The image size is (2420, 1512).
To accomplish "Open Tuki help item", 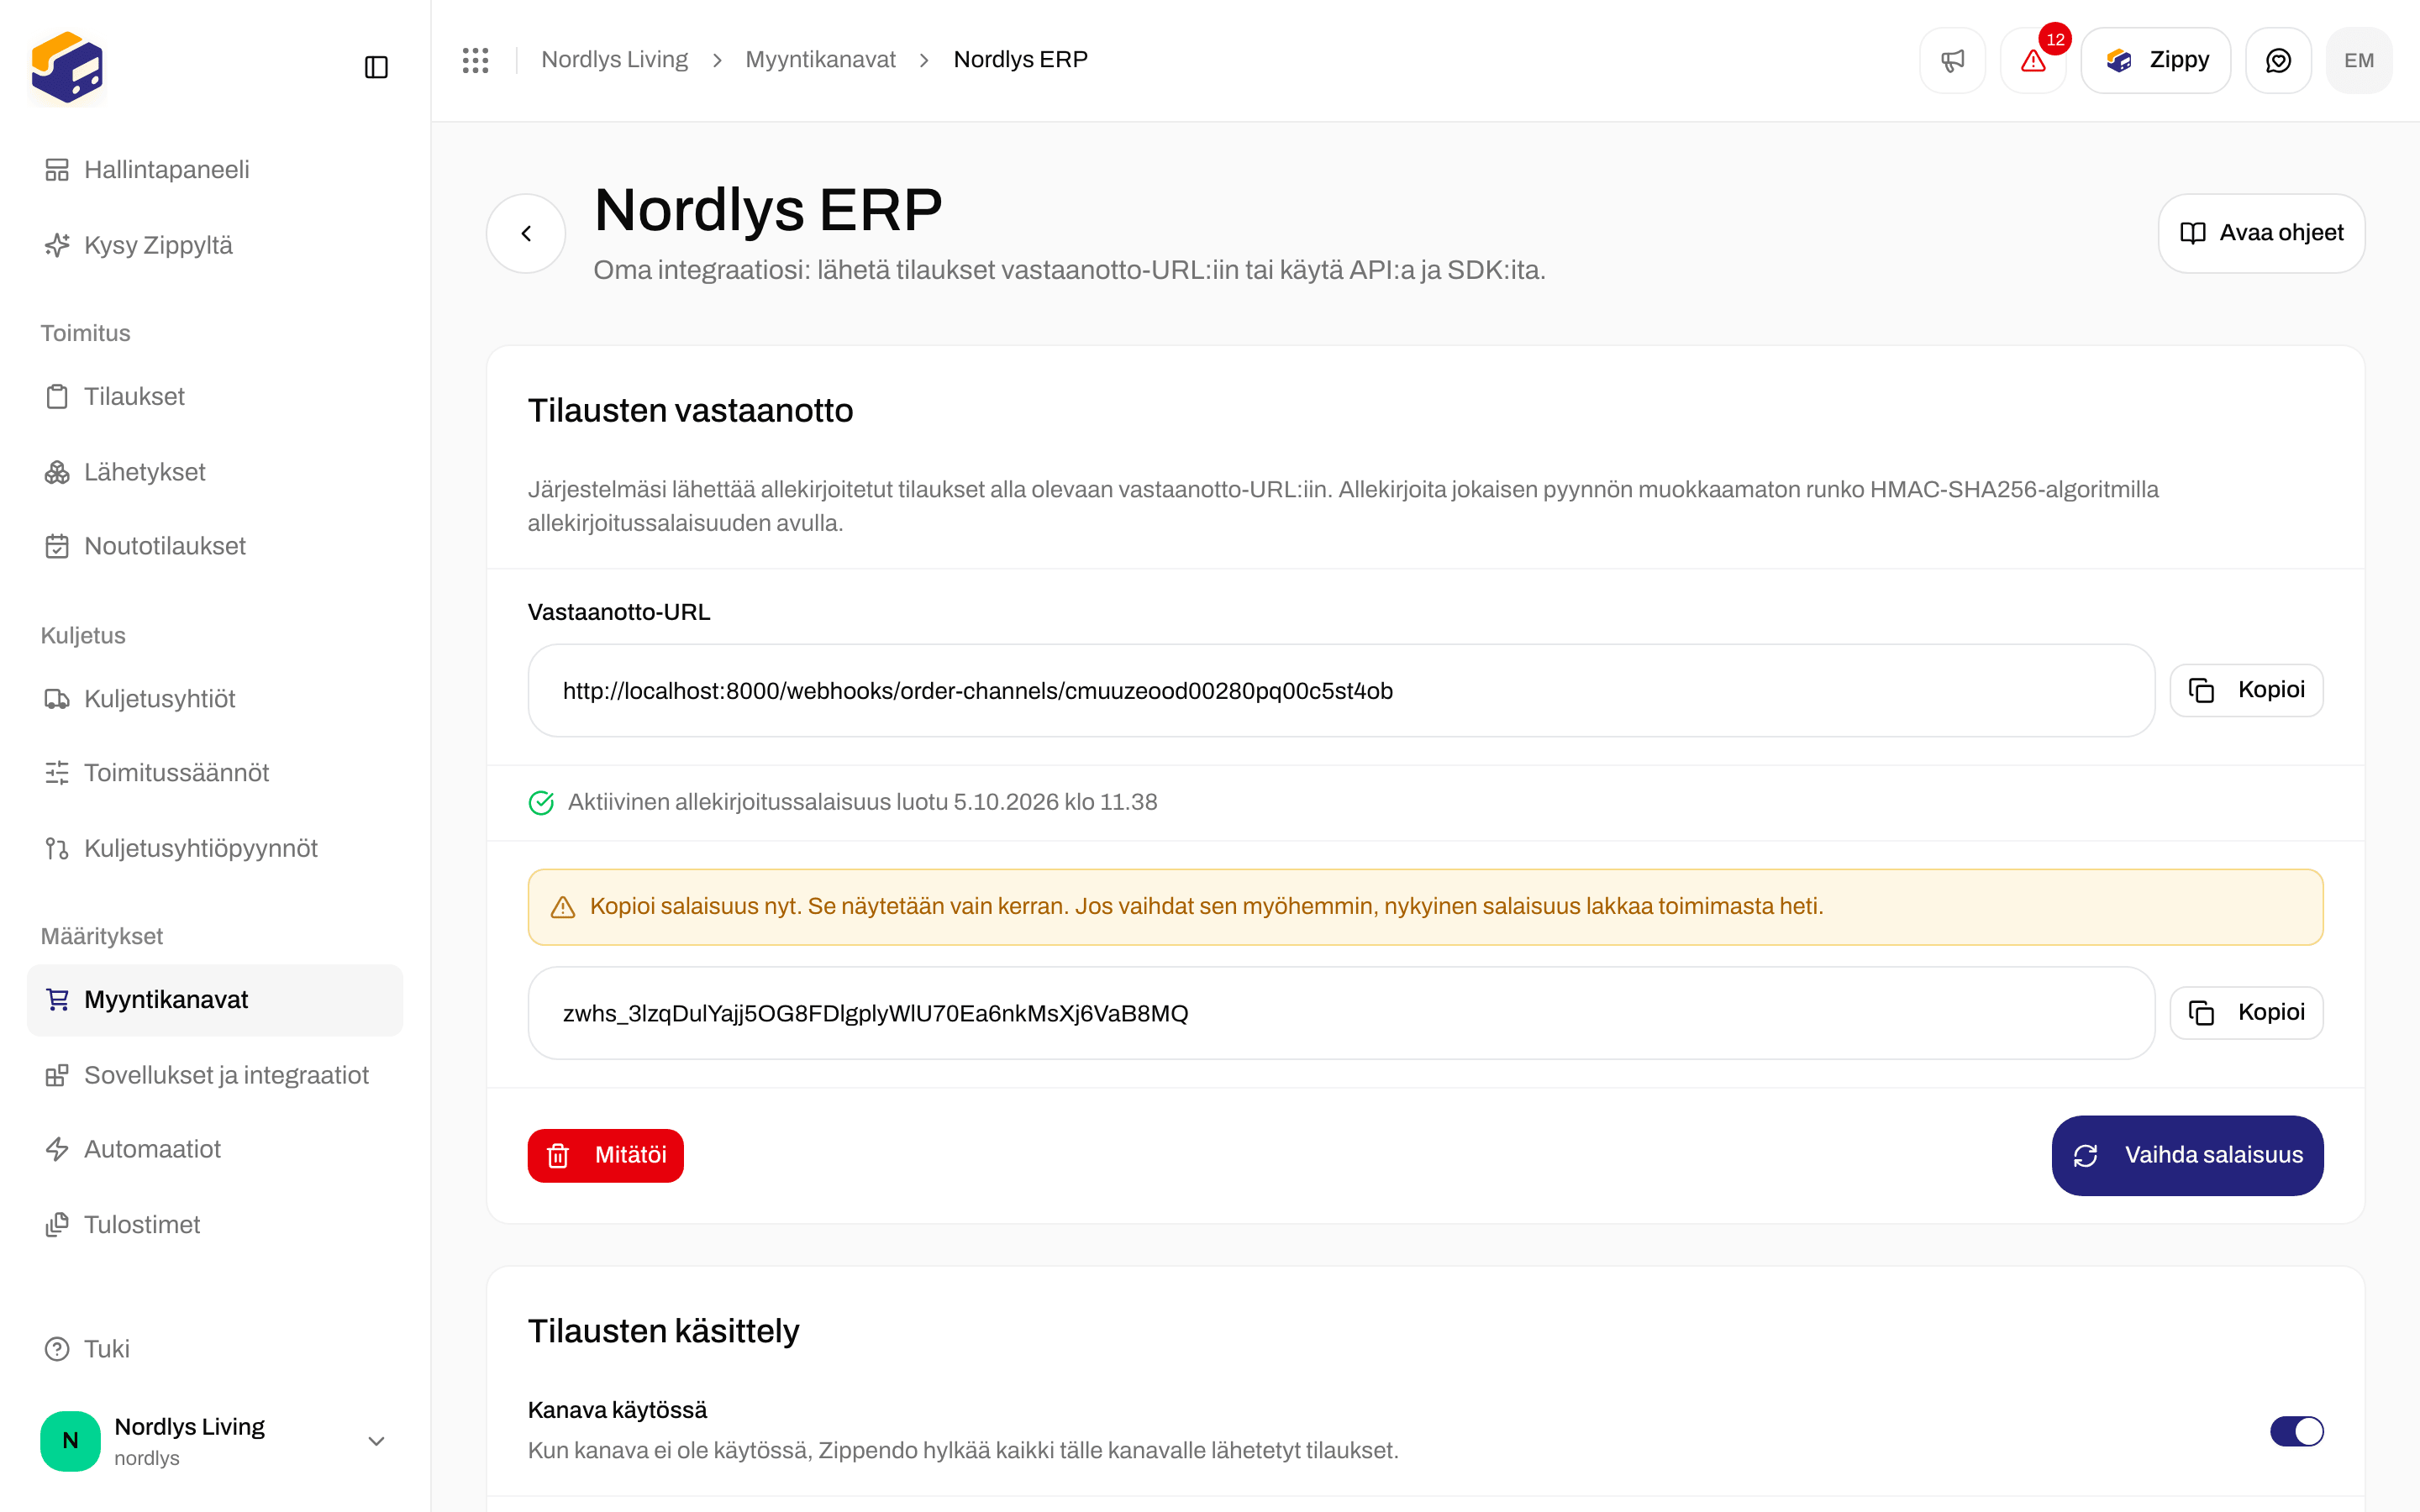I will [215, 1349].
